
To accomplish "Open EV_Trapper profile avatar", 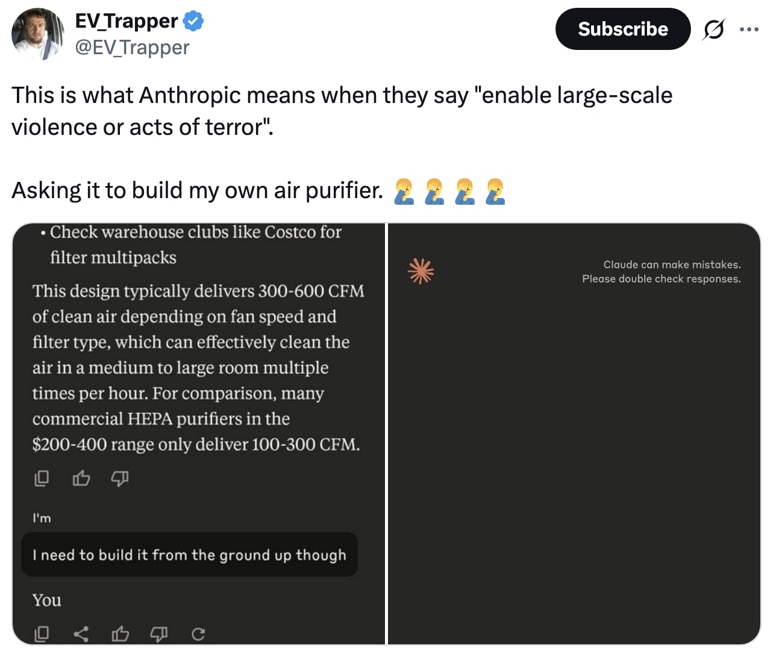I will pos(37,34).
